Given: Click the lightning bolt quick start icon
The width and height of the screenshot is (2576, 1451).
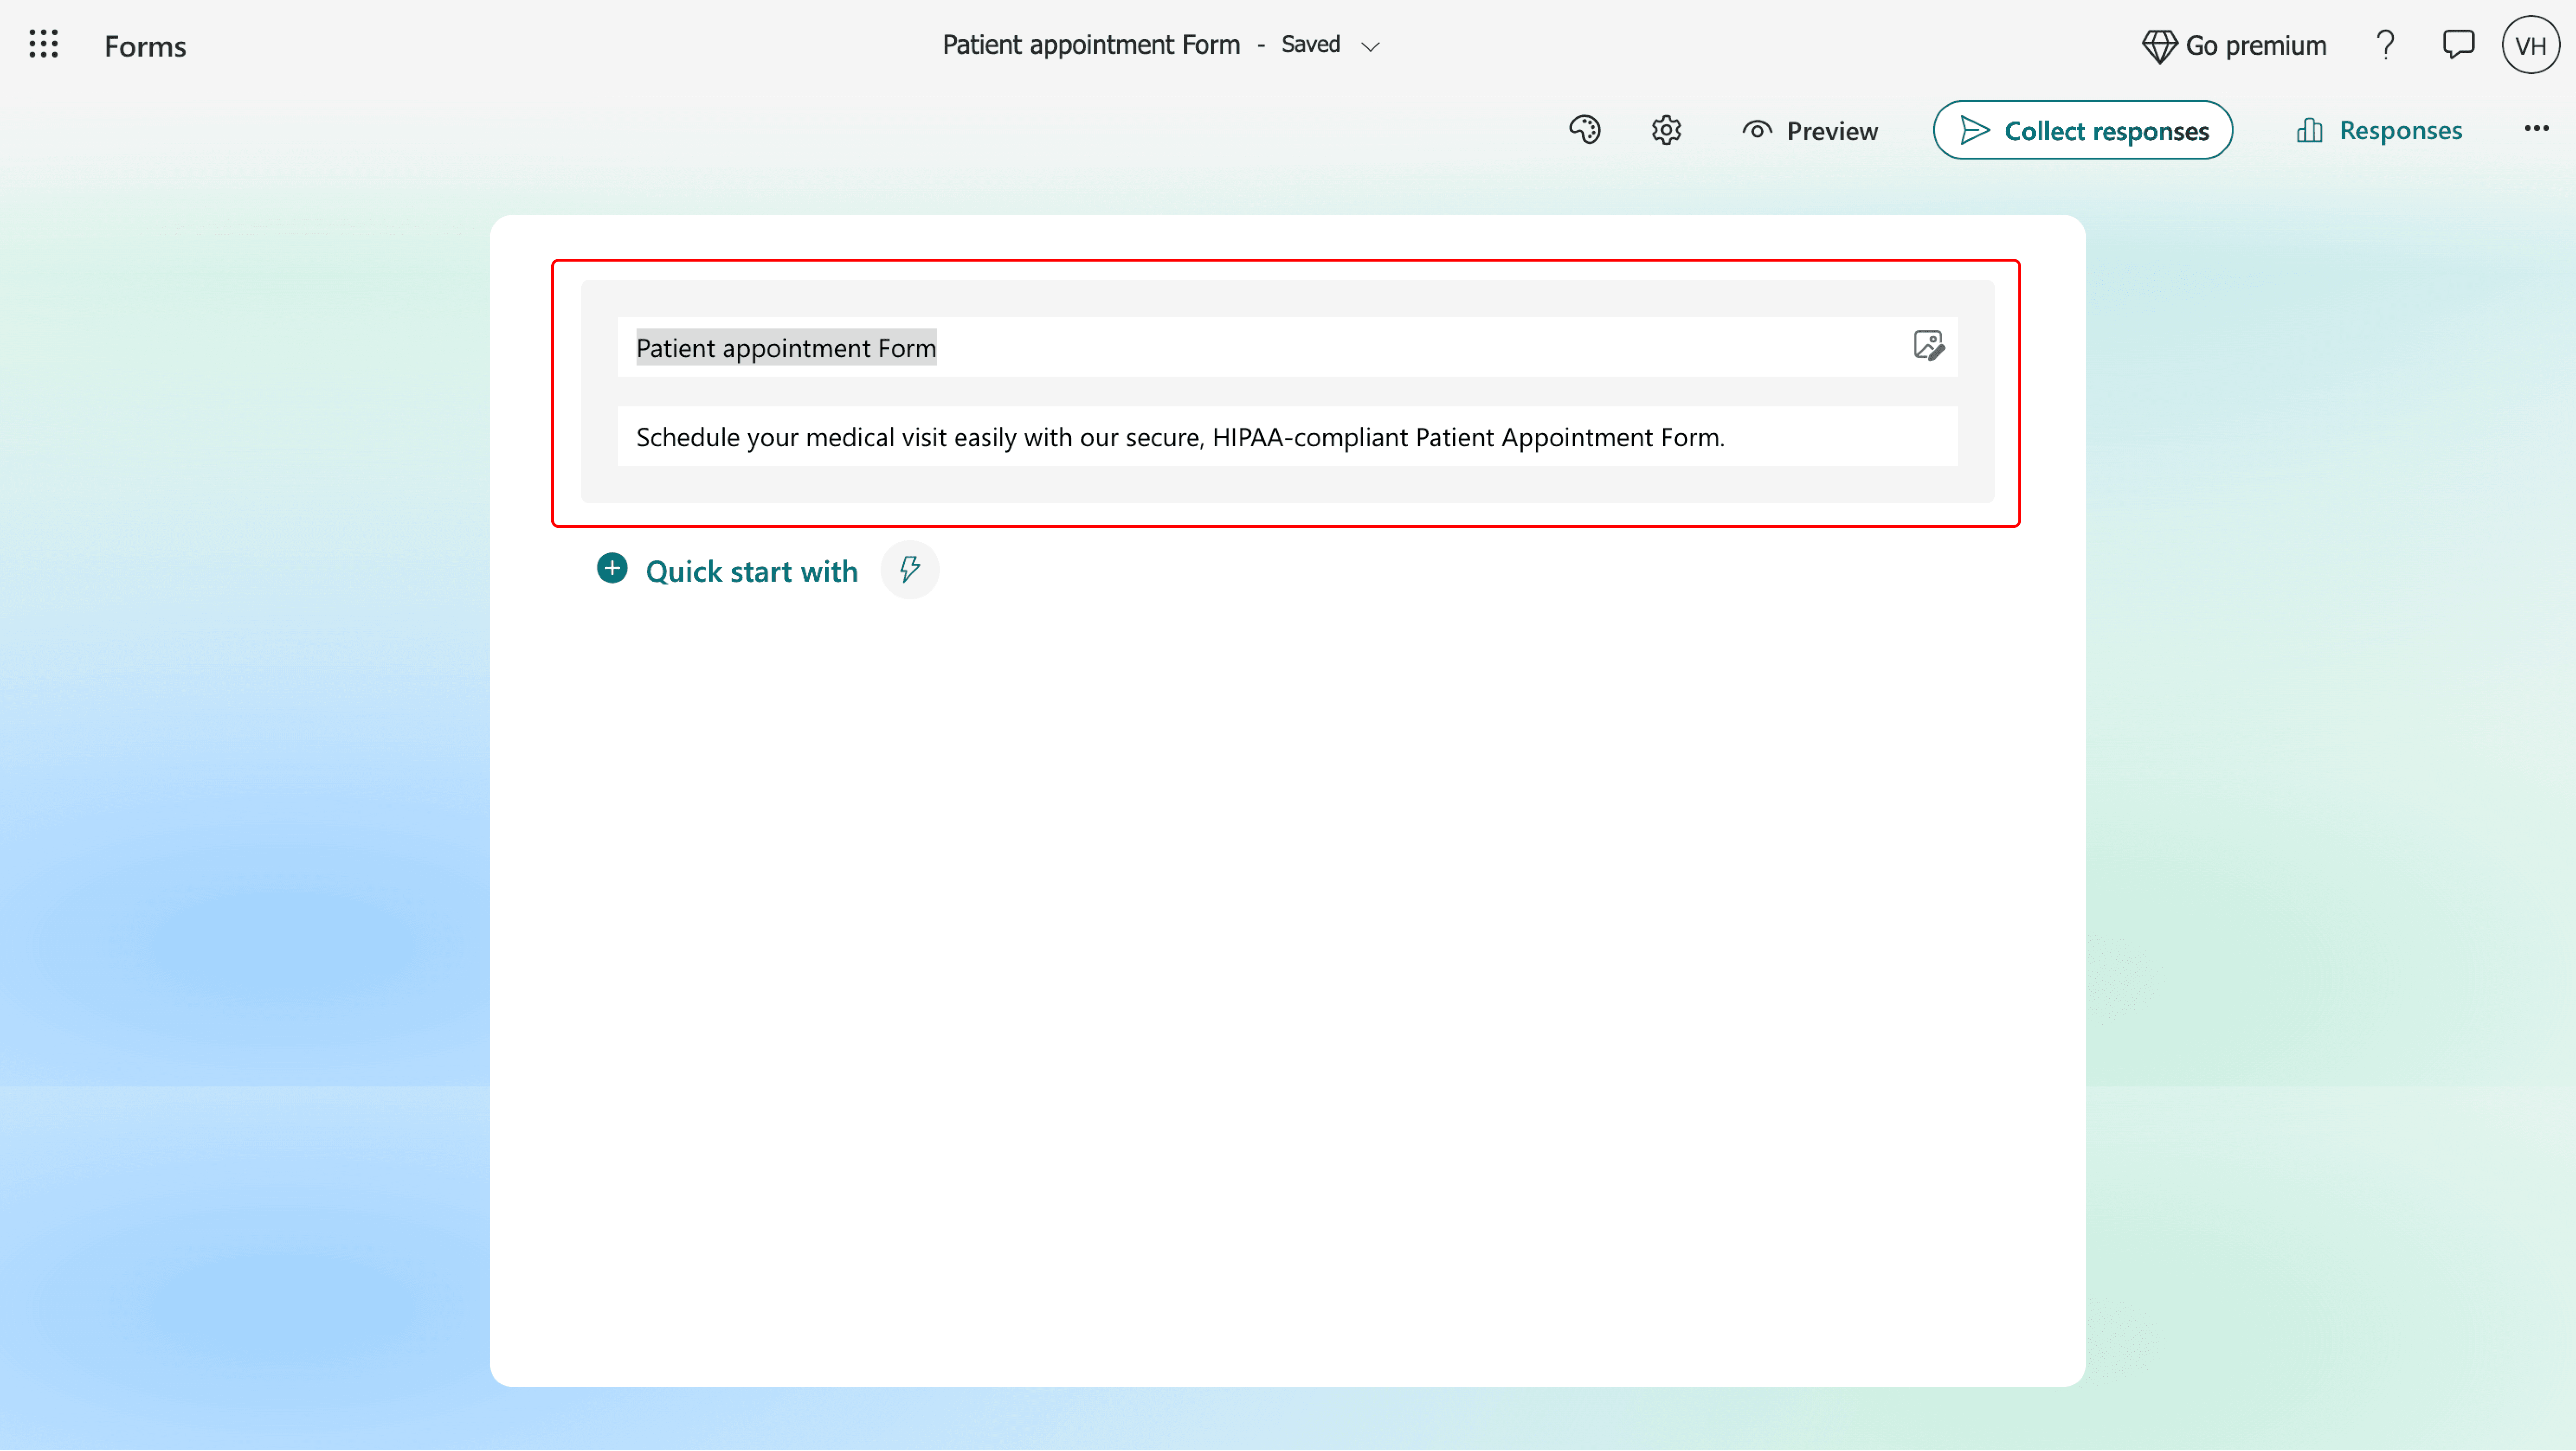Looking at the screenshot, I should click(909, 570).
